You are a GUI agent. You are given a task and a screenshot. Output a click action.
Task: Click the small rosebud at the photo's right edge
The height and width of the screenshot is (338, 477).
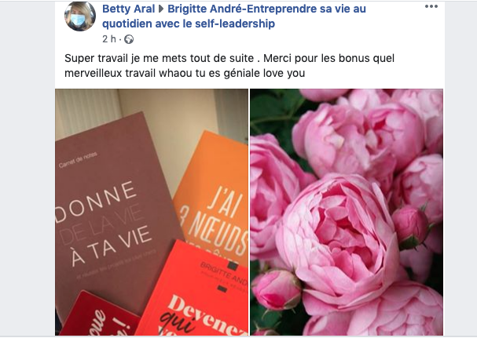411,226
